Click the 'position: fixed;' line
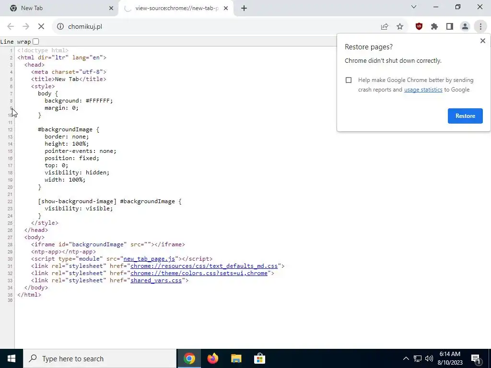 click(x=72, y=158)
